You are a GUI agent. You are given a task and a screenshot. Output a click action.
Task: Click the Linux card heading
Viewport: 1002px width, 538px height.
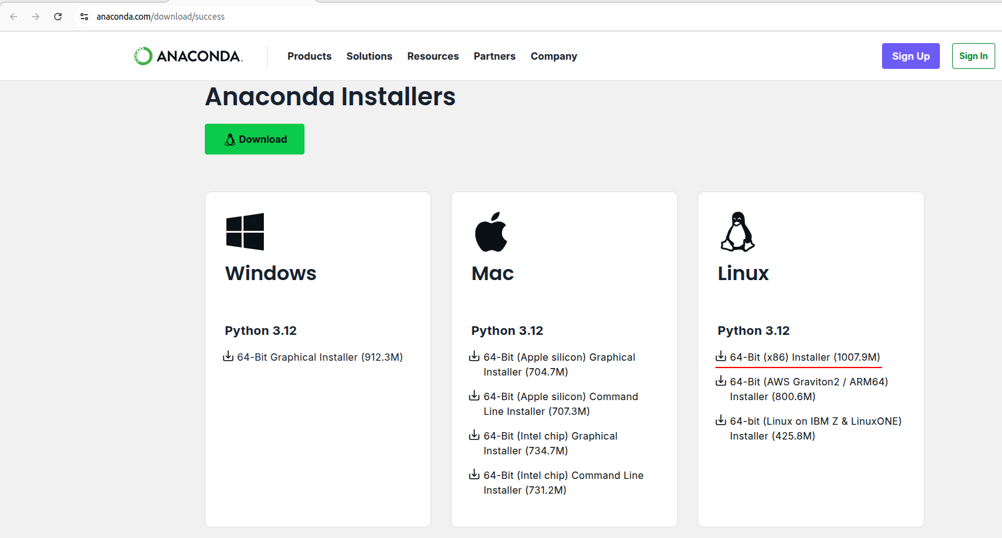[743, 273]
